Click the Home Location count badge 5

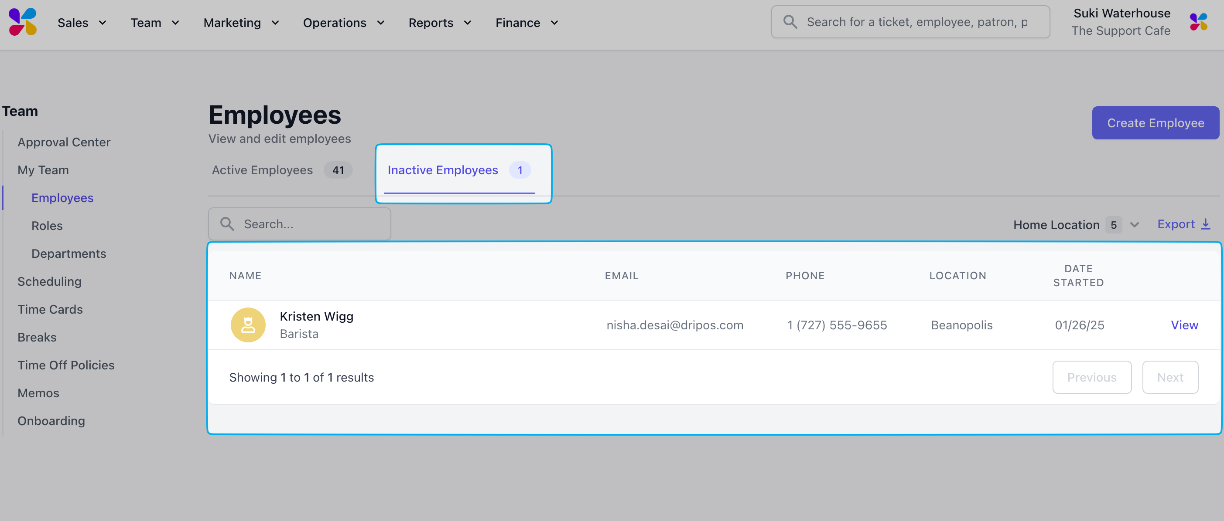tap(1113, 225)
